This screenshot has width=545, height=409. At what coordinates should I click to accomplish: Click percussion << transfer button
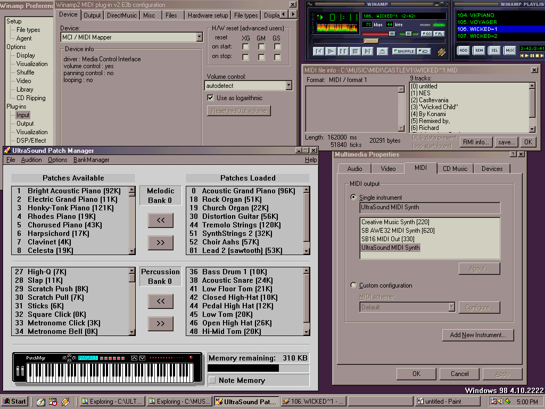tap(161, 301)
